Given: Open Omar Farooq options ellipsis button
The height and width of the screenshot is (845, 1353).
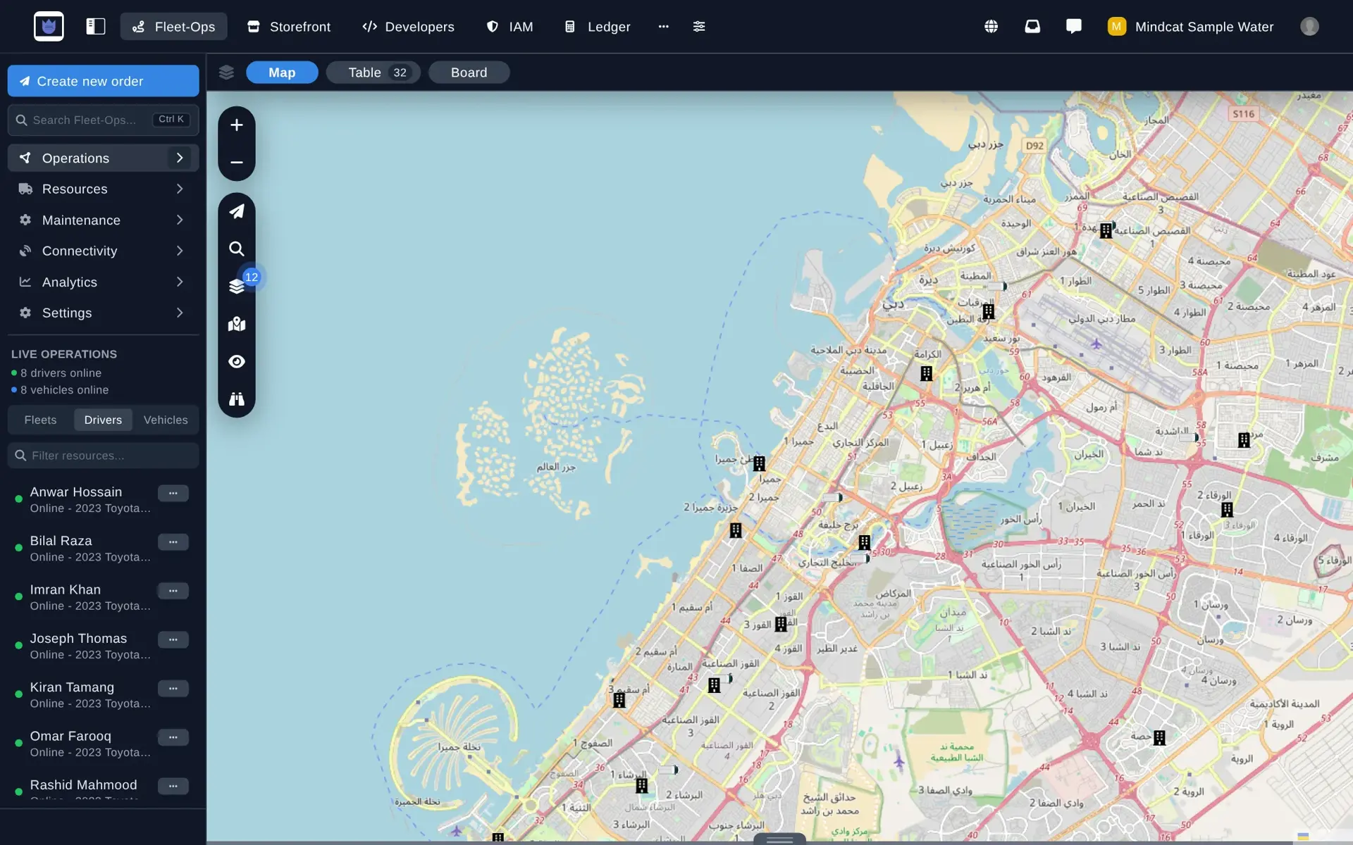Looking at the screenshot, I should (173, 737).
